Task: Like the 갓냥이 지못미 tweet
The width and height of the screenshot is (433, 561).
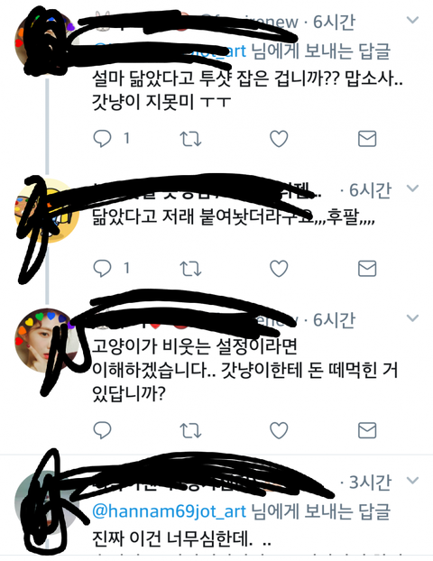Action: coord(279,139)
